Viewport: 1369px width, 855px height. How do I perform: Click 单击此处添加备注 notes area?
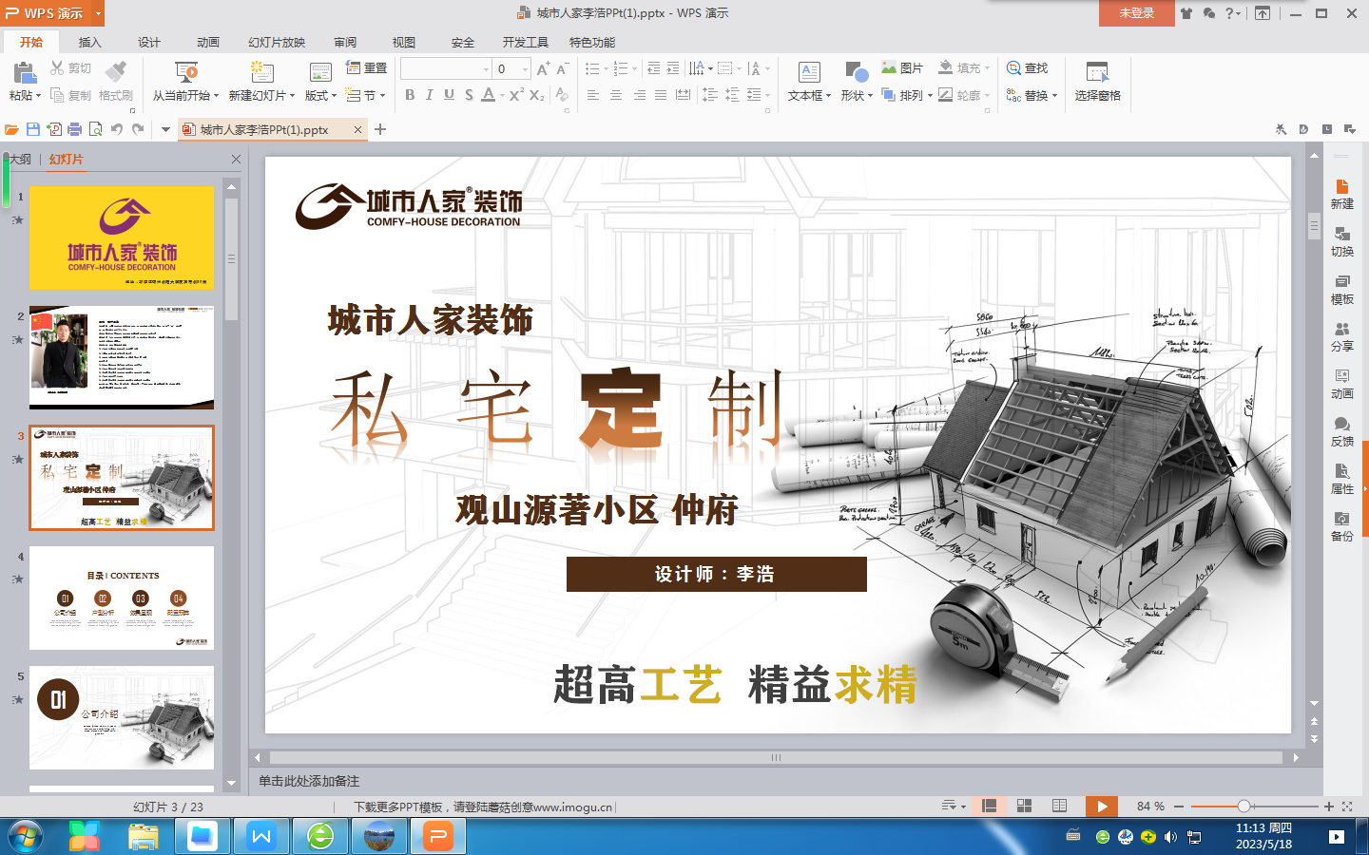tap(309, 781)
